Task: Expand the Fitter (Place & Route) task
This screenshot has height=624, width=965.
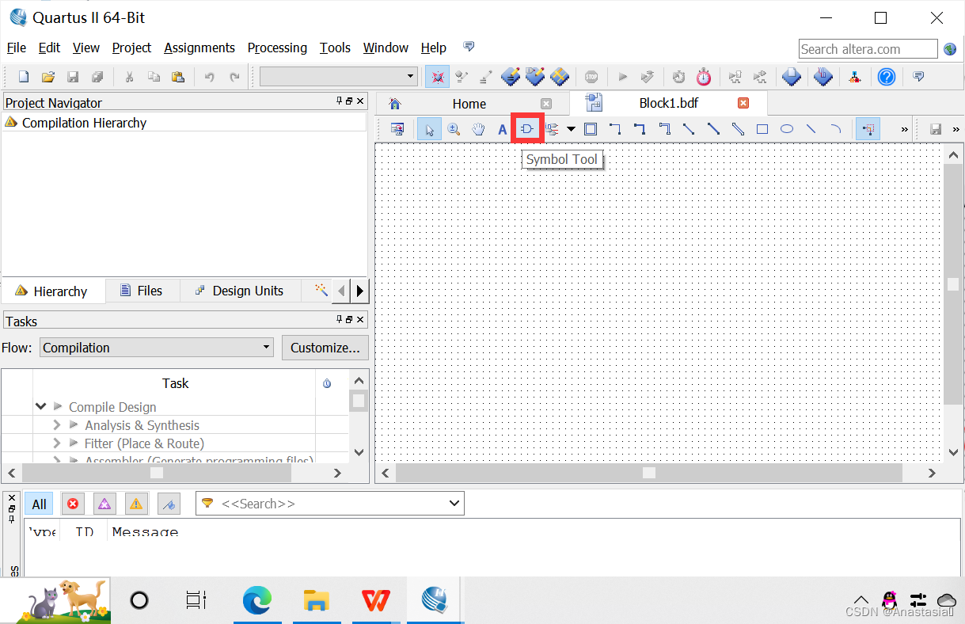Action: pyautogui.click(x=57, y=443)
